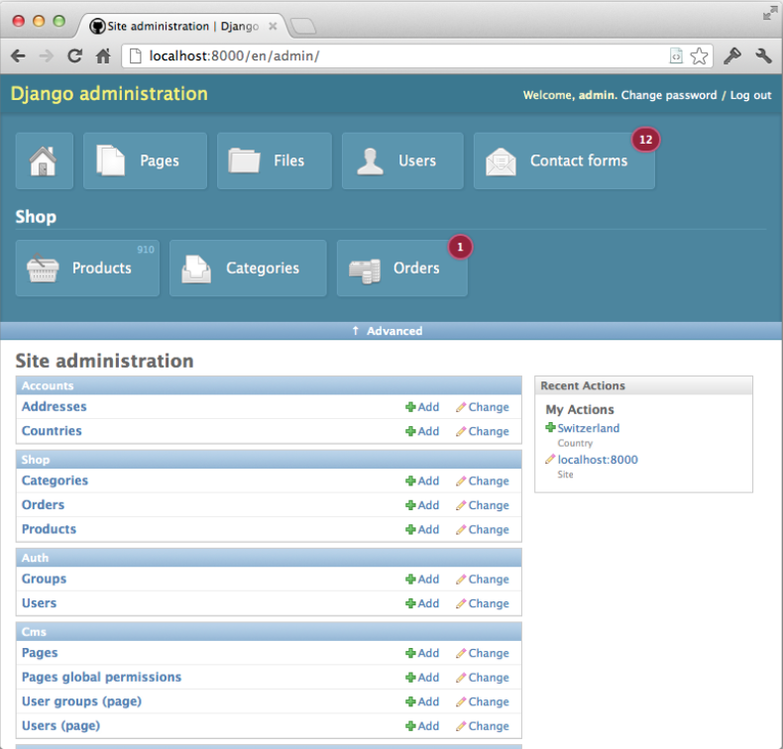Open the Pages dashboard tile
This screenshot has width=783, height=749.
coord(145,160)
